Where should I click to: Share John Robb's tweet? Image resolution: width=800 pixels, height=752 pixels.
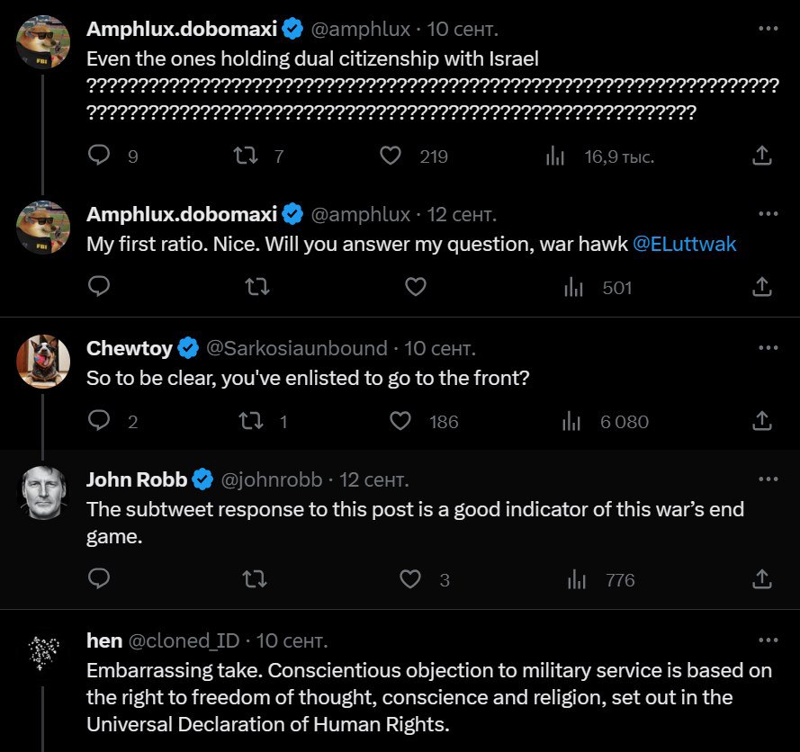[x=761, y=579]
